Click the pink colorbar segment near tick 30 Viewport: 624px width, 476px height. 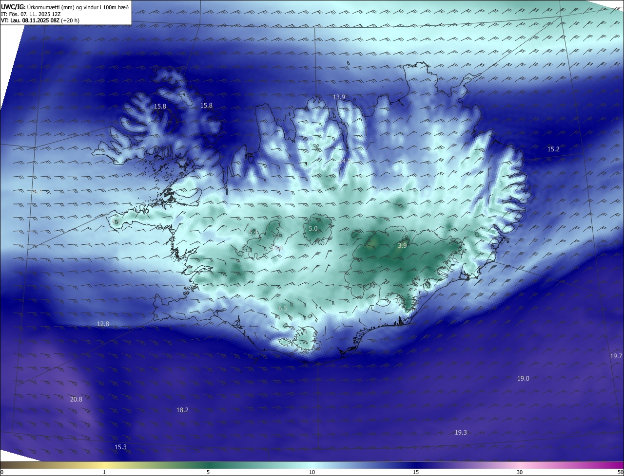point(520,465)
